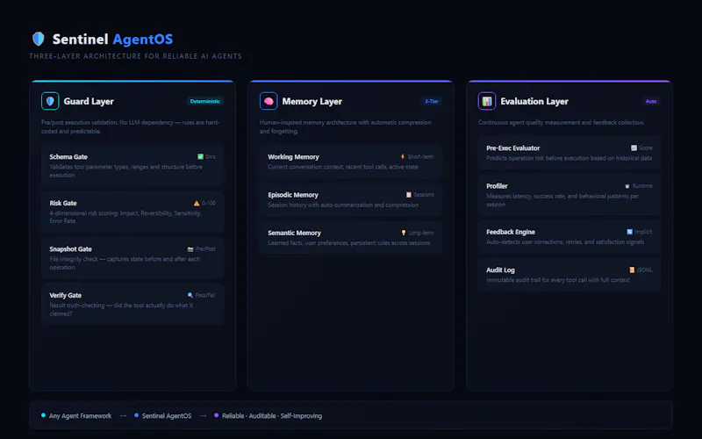
Task: Click the Pre/Post tag on Snapshot Gate
Action: [205, 249]
